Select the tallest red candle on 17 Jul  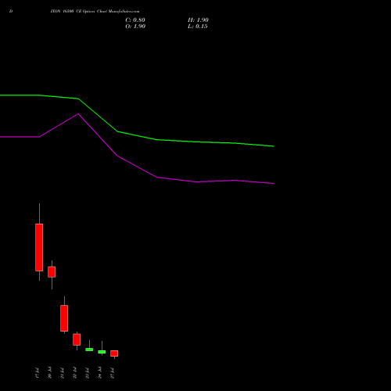click(39, 247)
